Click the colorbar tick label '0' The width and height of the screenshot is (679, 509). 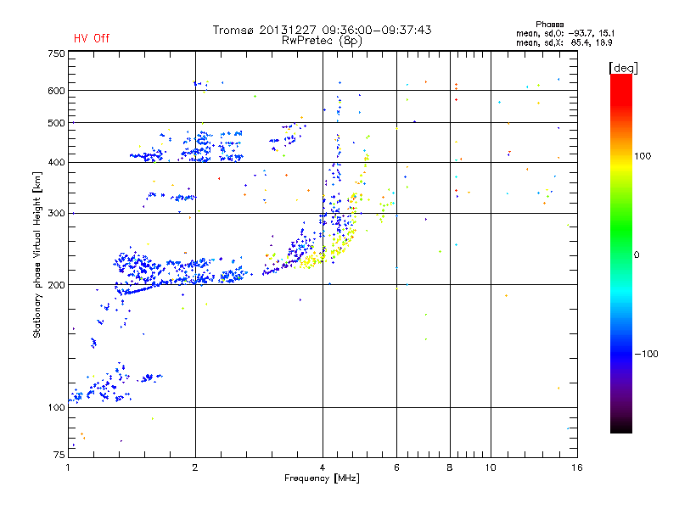tap(637, 255)
